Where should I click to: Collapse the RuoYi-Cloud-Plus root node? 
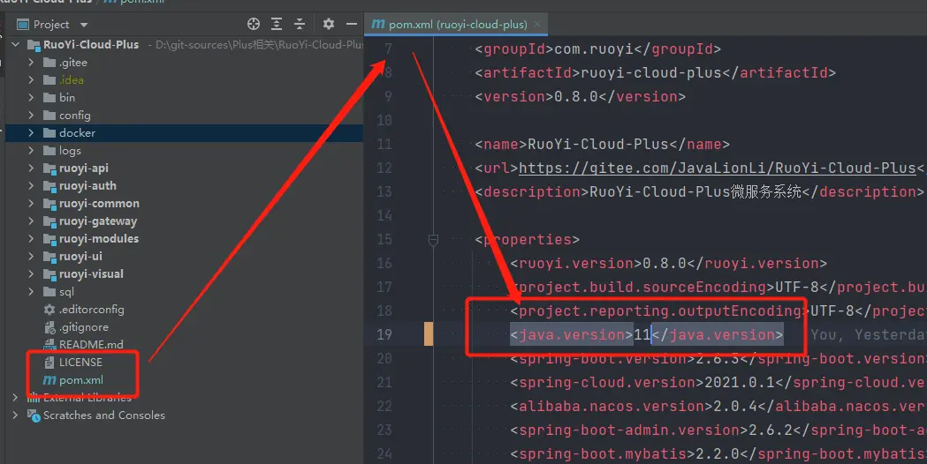[x=15, y=44]
